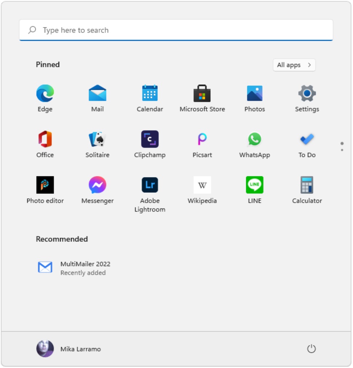The width and height of the screenshot is (353, 368).
Task: Launch Adobe Lightroom
Action: 150,185
